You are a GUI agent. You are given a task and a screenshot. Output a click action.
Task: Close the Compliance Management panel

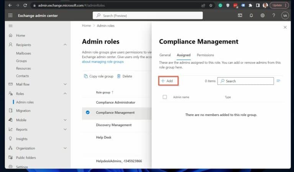click(285, 27)
